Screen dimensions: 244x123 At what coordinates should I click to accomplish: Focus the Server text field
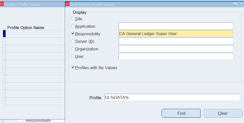[176, 41]
